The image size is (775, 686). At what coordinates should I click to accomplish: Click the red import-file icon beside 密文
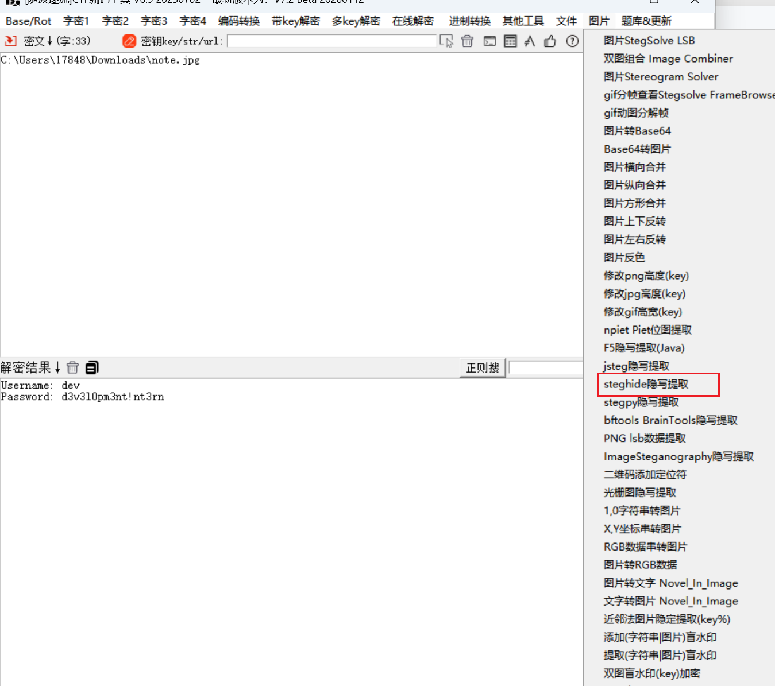(x=10, y=41)
